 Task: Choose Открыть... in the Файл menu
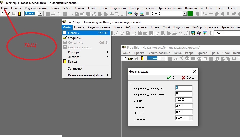click(x=86, y=38)
